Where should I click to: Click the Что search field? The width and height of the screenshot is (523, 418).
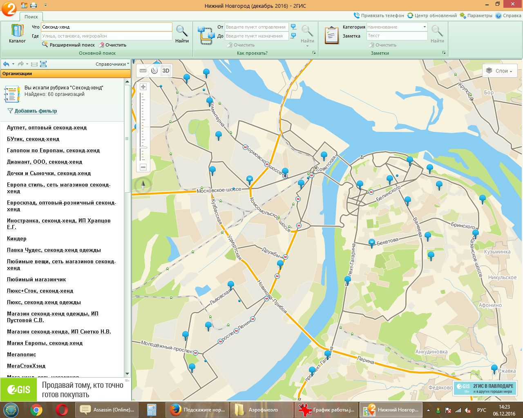pos(107,27)
